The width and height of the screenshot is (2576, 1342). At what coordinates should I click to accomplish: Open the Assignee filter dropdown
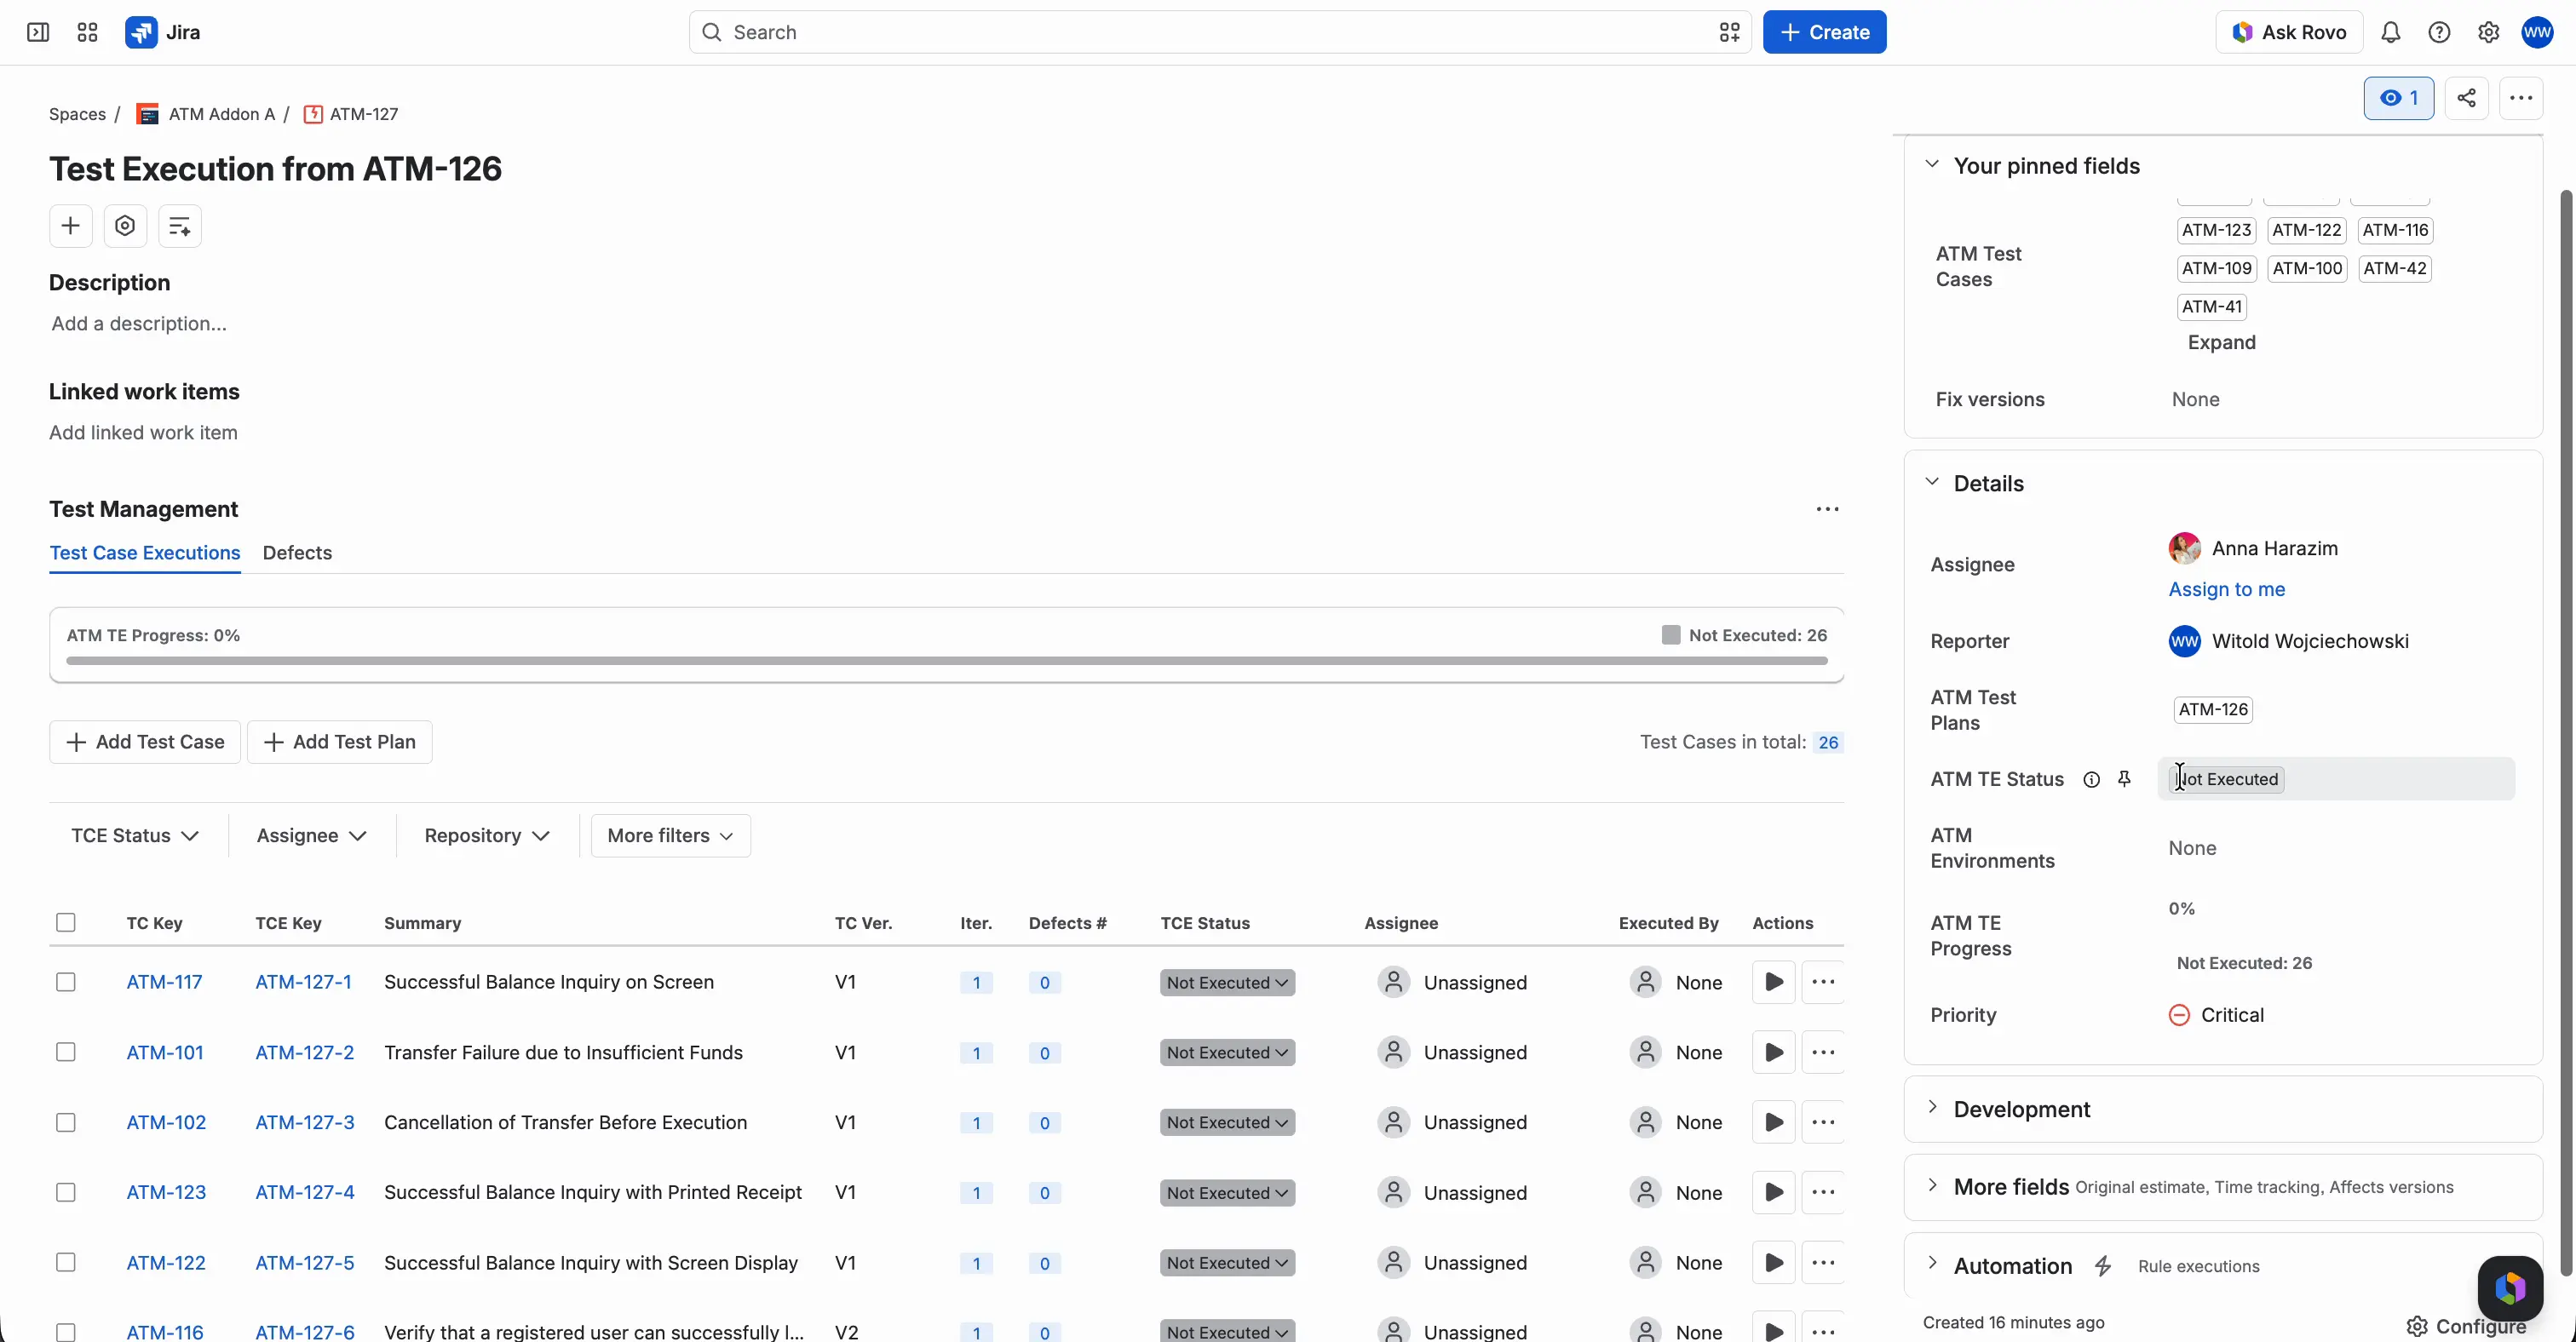pos(311,835)
